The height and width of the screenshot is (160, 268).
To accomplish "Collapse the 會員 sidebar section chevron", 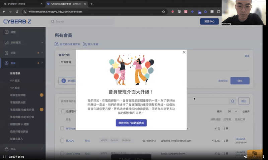I will (x=42, y=63).
